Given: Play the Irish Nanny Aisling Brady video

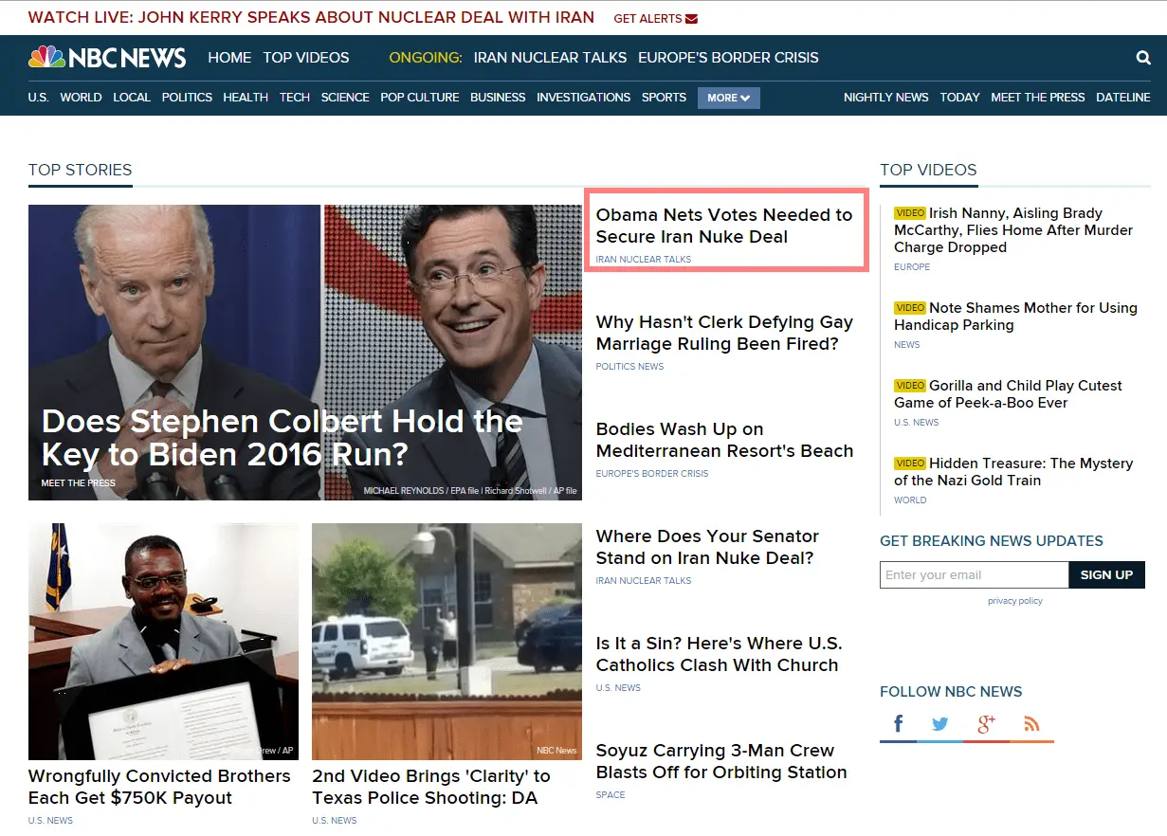Looking at the screenshot, I should tap(1013, 230).
